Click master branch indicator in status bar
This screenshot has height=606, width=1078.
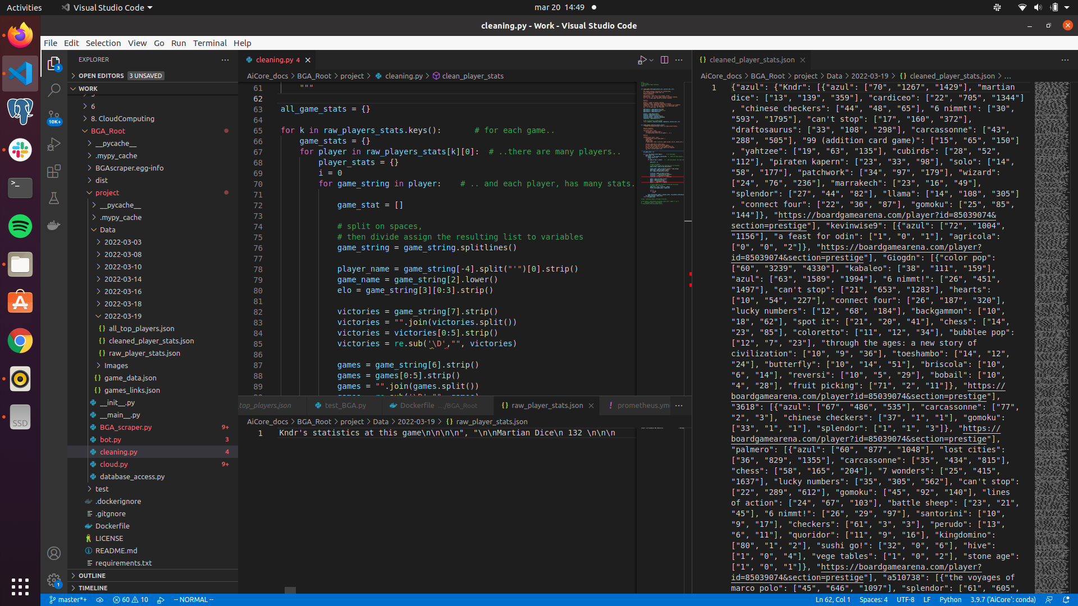[68, 599]
